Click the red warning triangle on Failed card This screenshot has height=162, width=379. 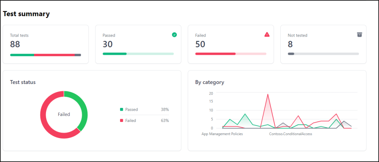point(267,35)
